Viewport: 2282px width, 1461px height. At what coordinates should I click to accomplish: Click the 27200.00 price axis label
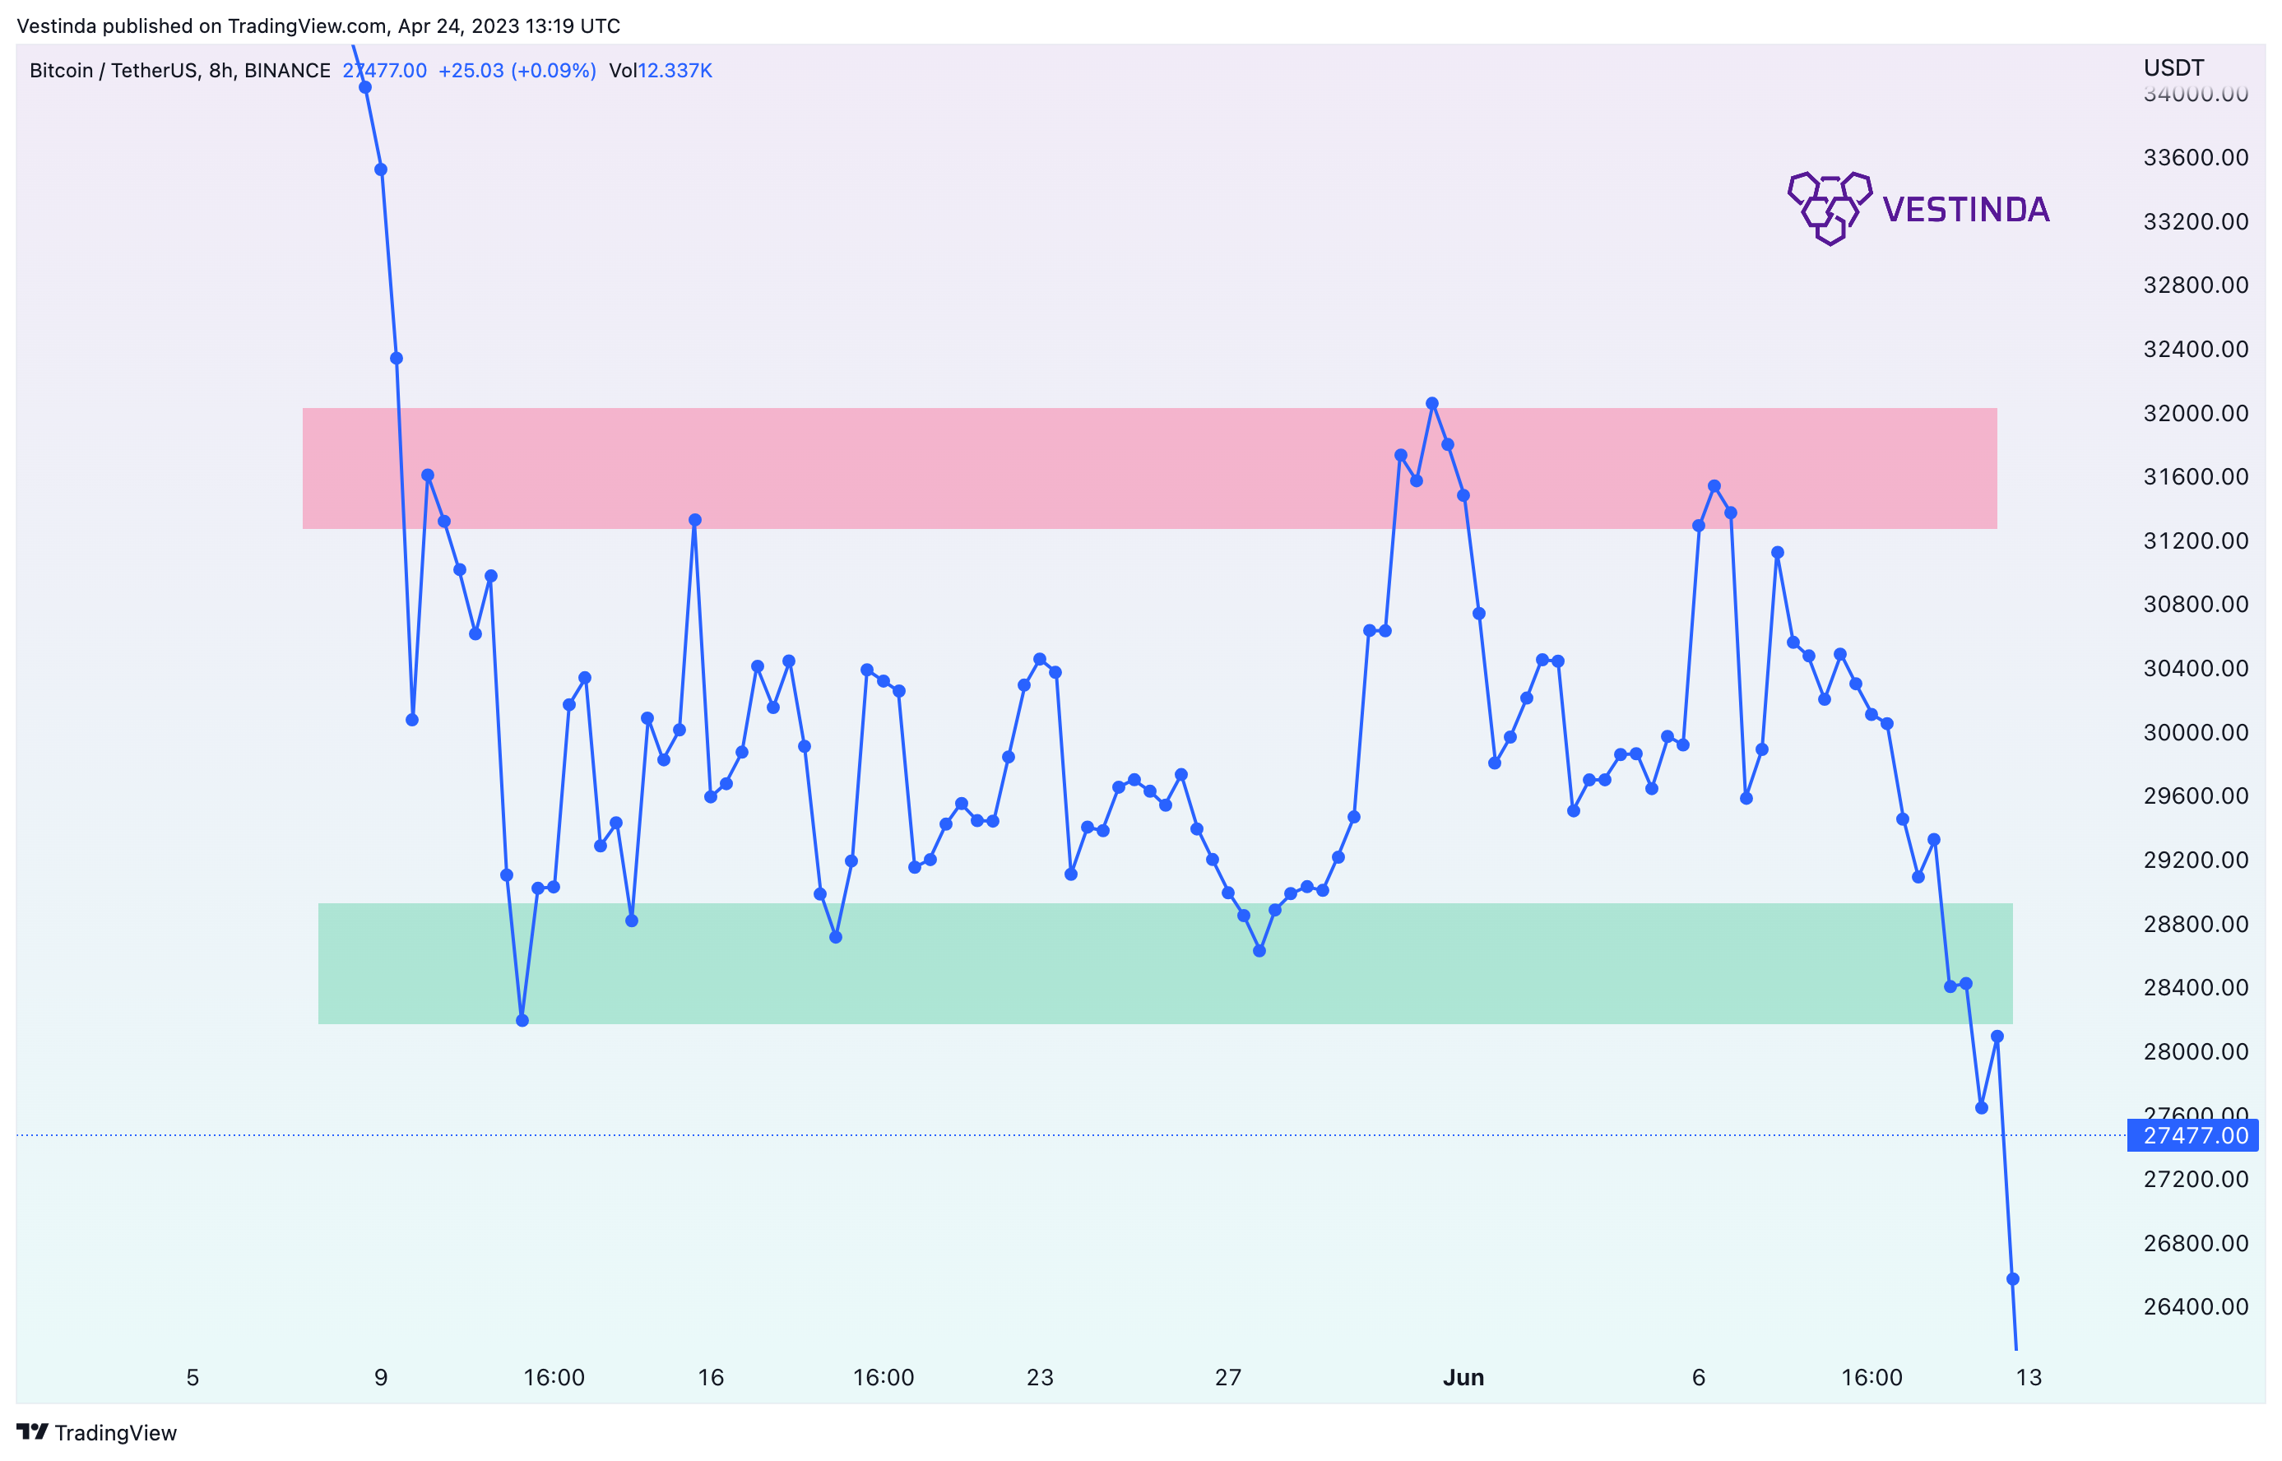[2195, 1179]
